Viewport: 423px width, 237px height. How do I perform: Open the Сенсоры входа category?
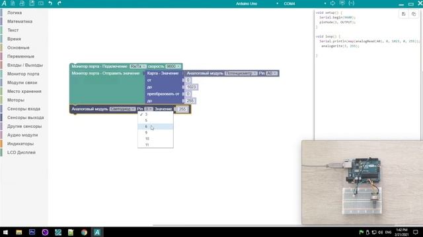point(24,109)
